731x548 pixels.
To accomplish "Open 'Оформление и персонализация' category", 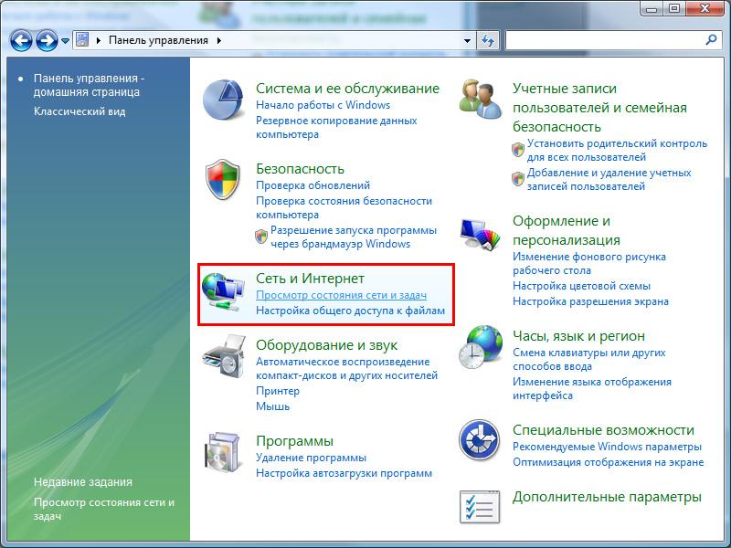I will [566, 230].
